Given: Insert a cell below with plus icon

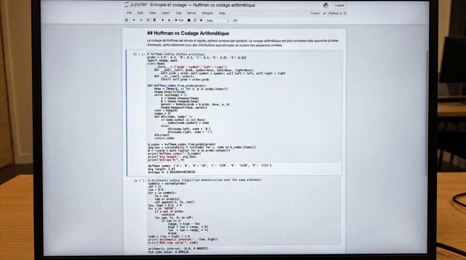Looking at the screenshot, I should 134,20.
